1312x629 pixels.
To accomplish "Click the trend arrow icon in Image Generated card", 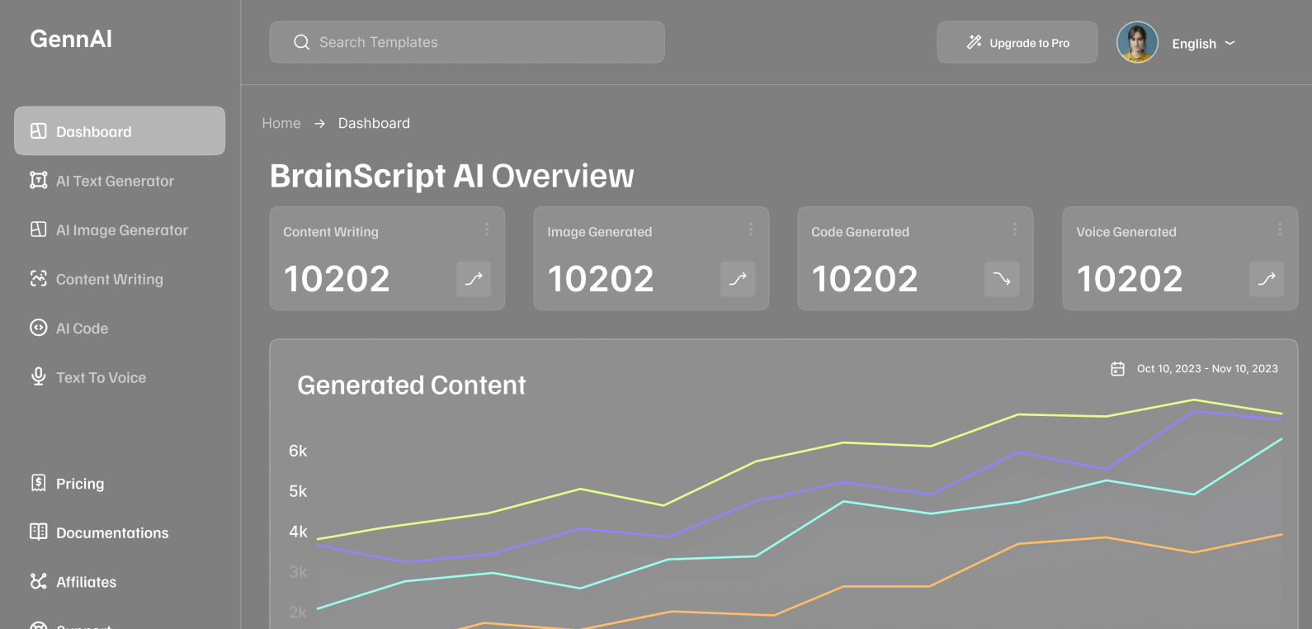I will pos(738,279).
